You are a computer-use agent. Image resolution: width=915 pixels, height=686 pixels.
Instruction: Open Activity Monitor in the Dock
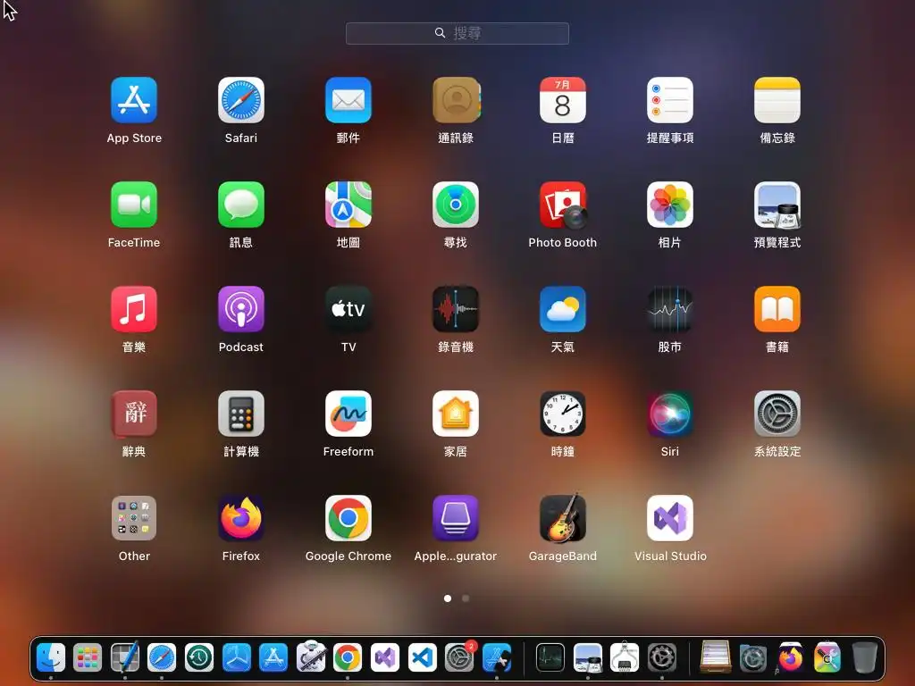click(x=550, y=657)
